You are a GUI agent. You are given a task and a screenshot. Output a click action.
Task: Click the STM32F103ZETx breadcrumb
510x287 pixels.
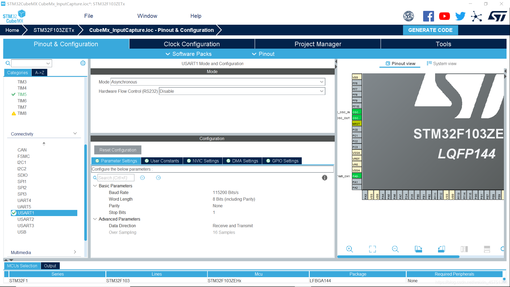[54, 30]
